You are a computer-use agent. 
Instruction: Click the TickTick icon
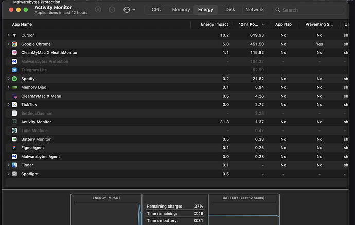(x=14, y=105)
